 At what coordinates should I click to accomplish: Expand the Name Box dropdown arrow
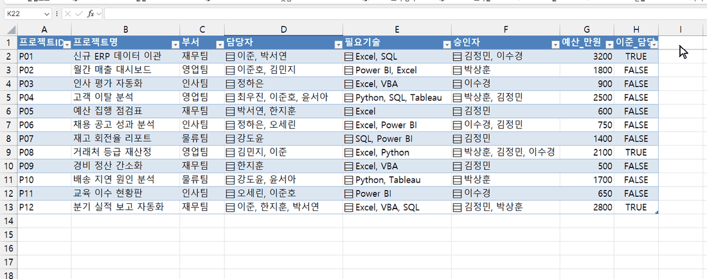[x=46, y=13]
